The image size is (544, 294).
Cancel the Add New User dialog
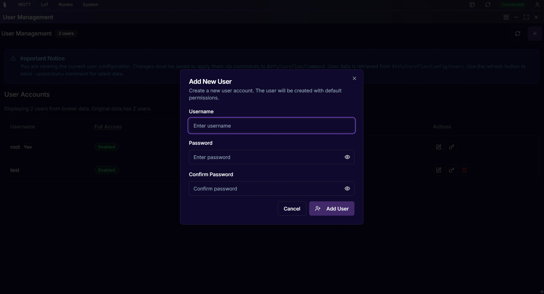pyautogui.click(x=291, y=208)
